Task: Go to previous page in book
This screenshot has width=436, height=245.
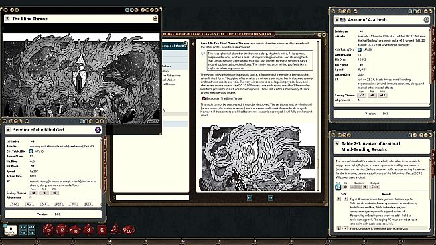Action: click(250, 198)
